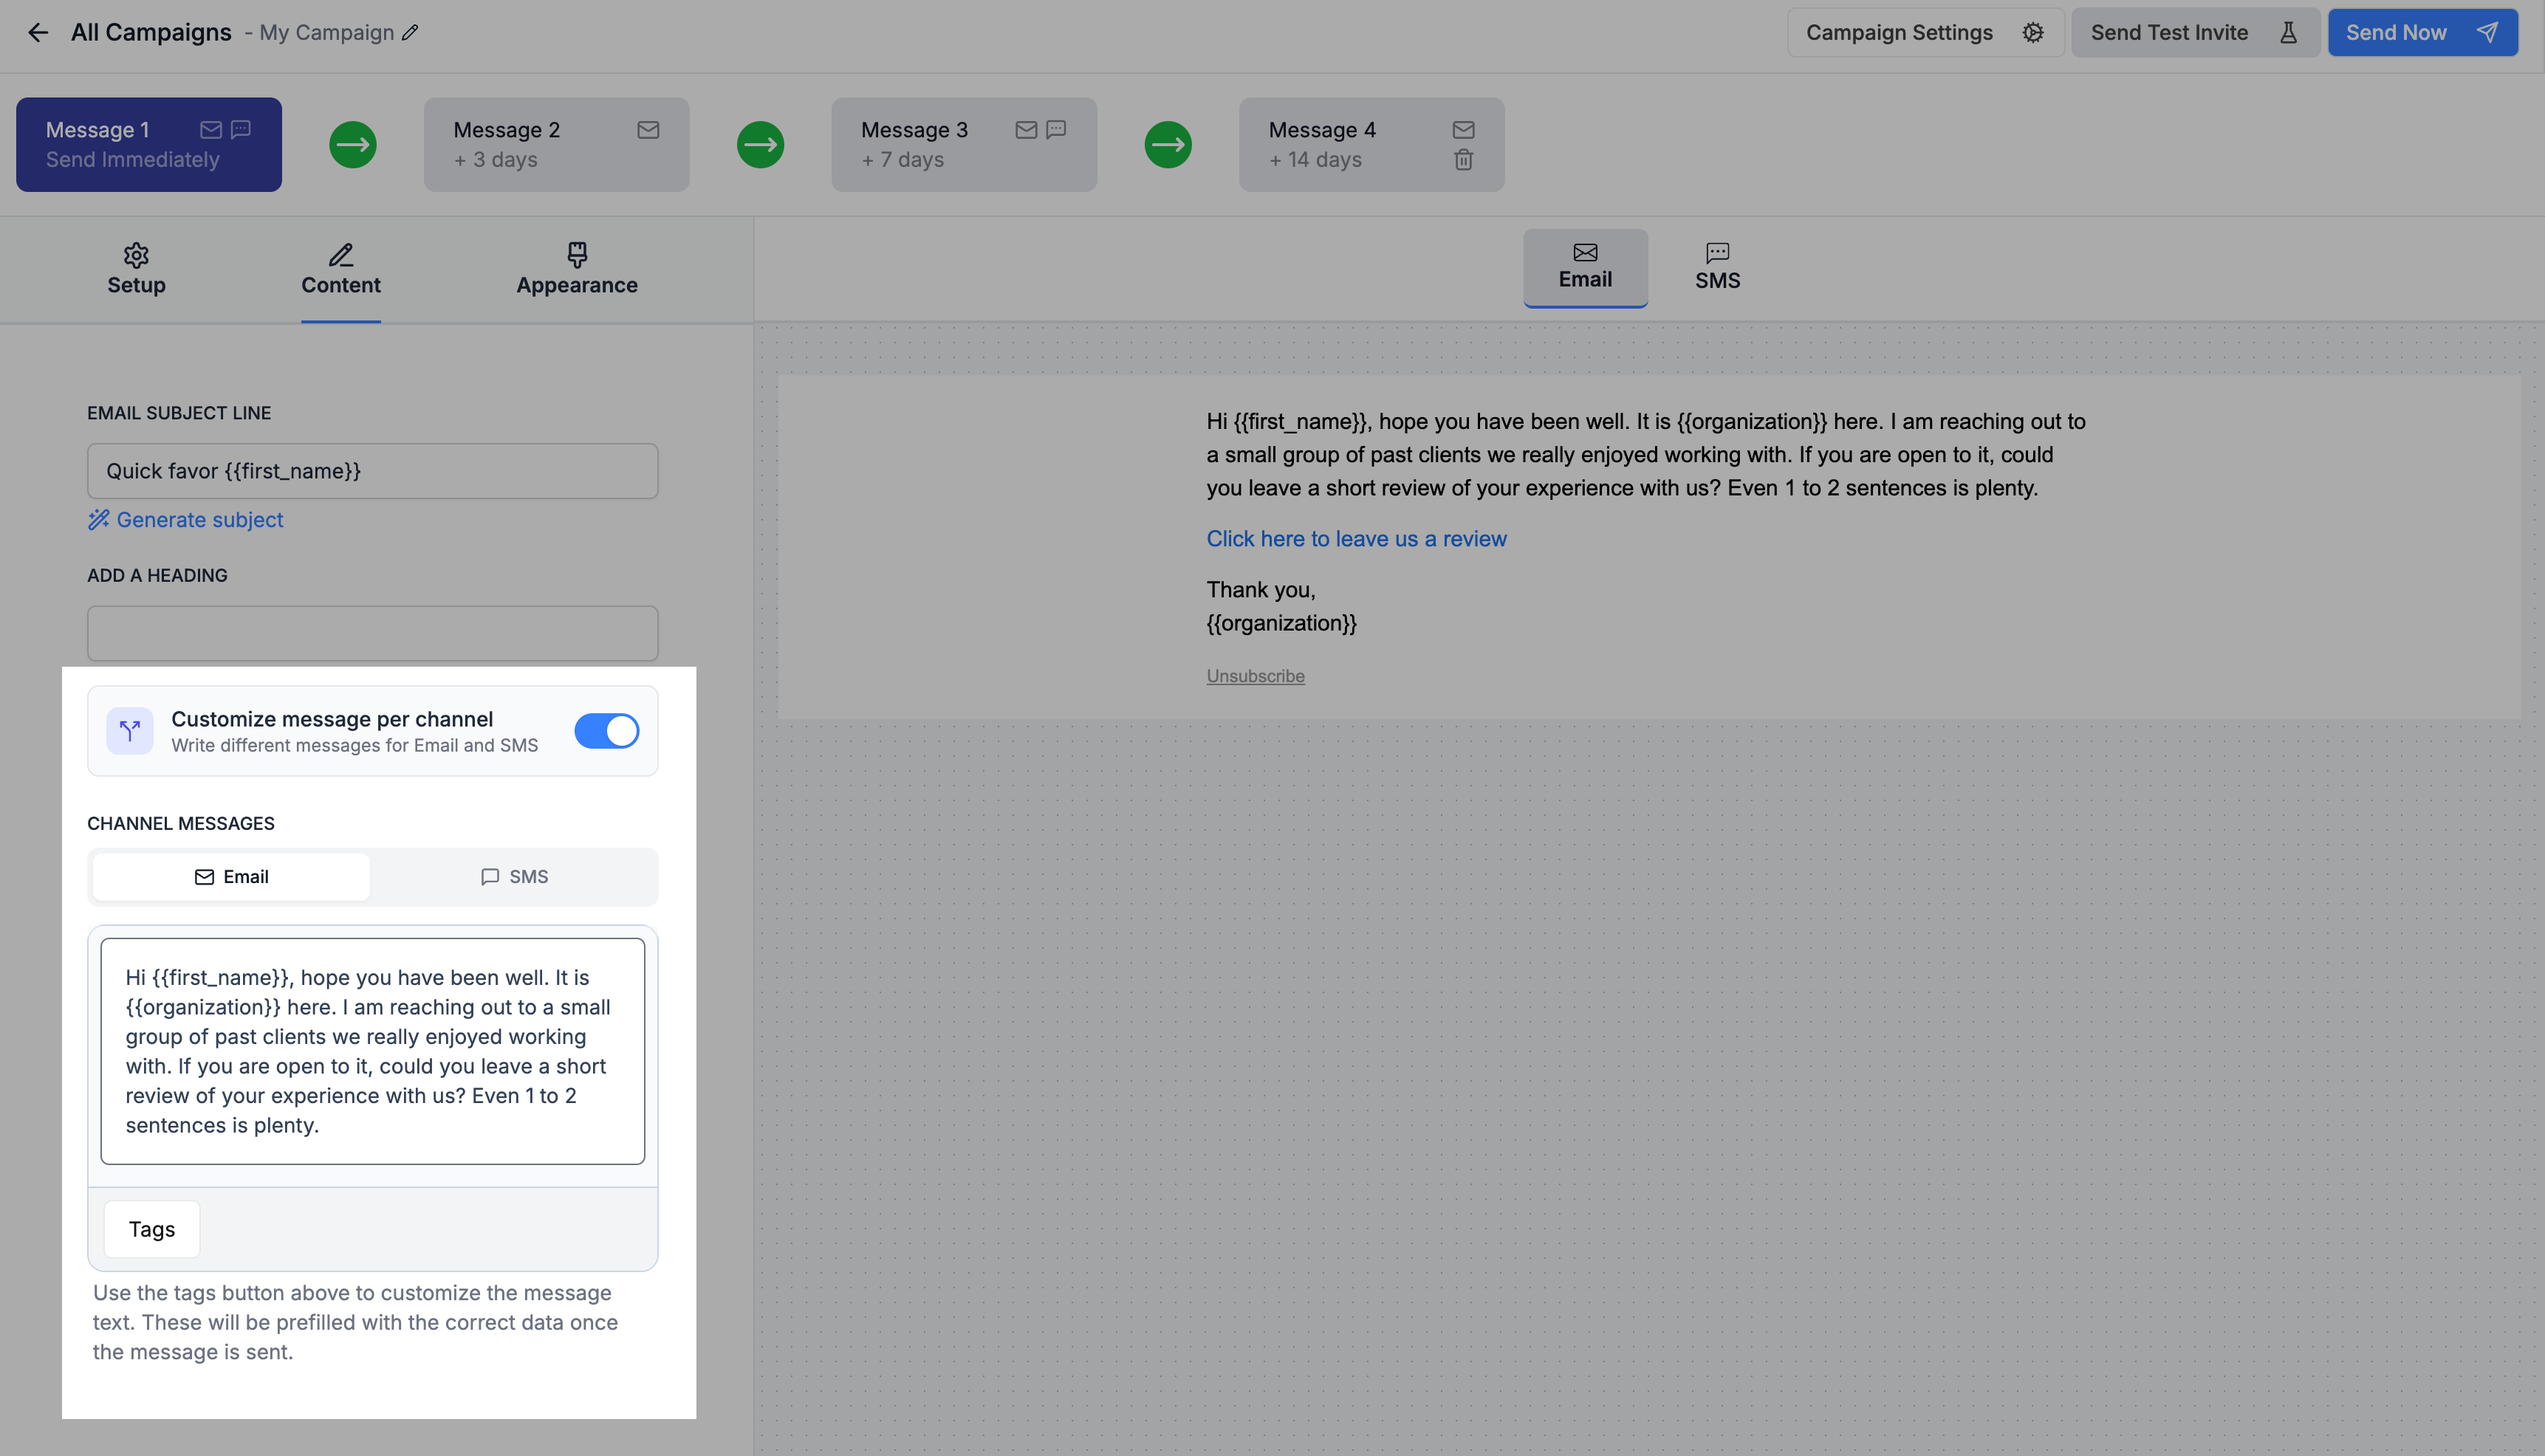This screenshot has width=2545, height=1456.
Task: Click the back arrow to All Campaigns
Action: (x=38, y=33)
